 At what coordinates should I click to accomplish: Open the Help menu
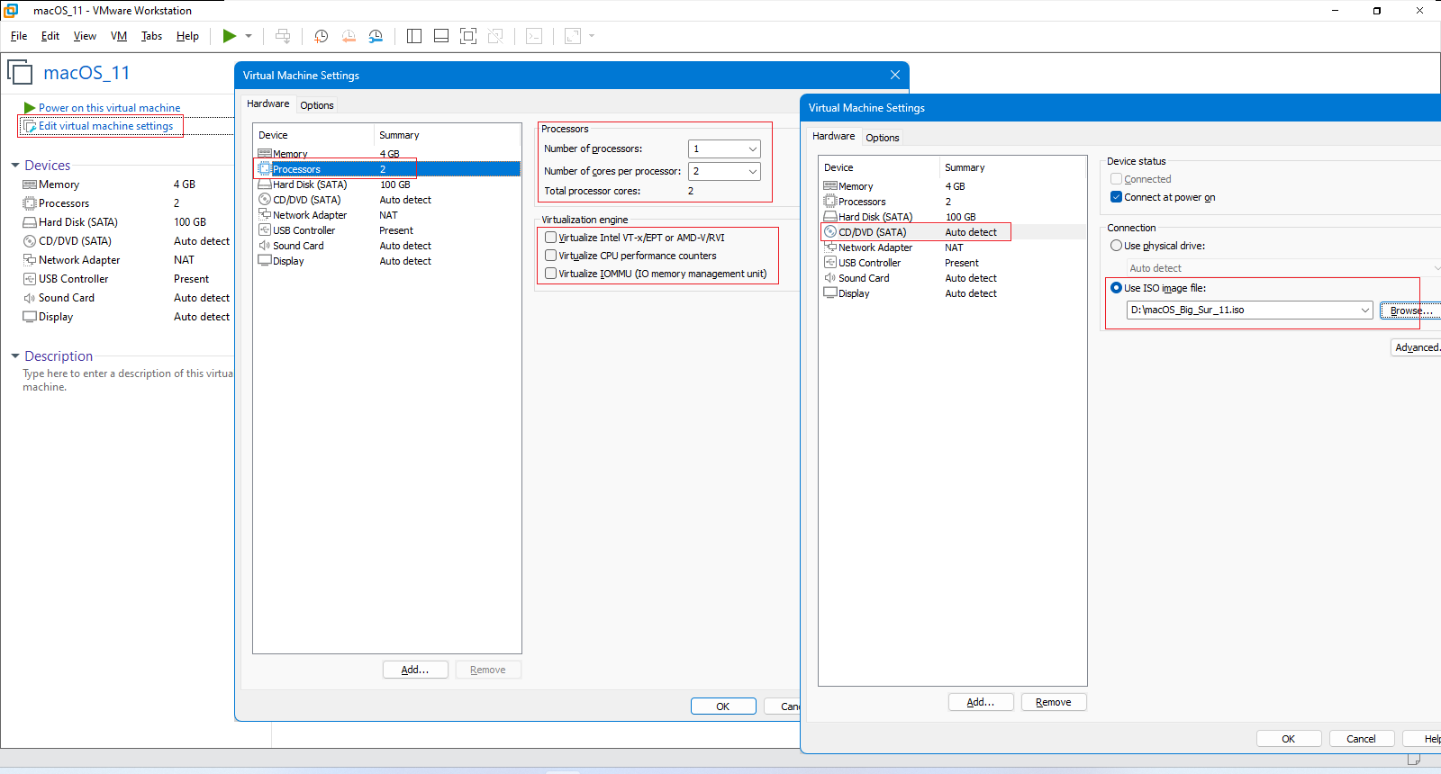pyautogui.click(x=187, y=36)
